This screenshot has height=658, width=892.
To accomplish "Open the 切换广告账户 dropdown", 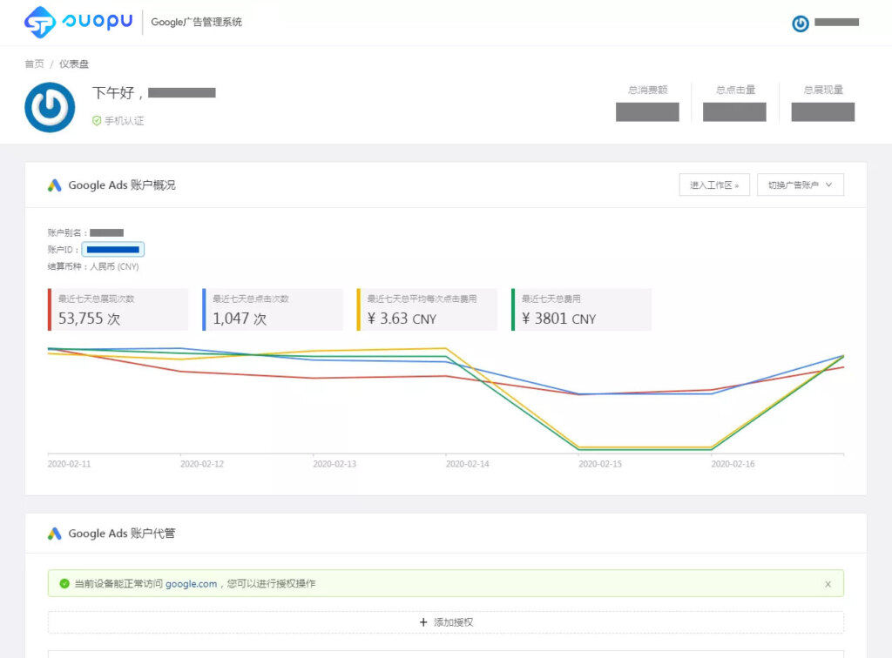I will pos(800,185).
